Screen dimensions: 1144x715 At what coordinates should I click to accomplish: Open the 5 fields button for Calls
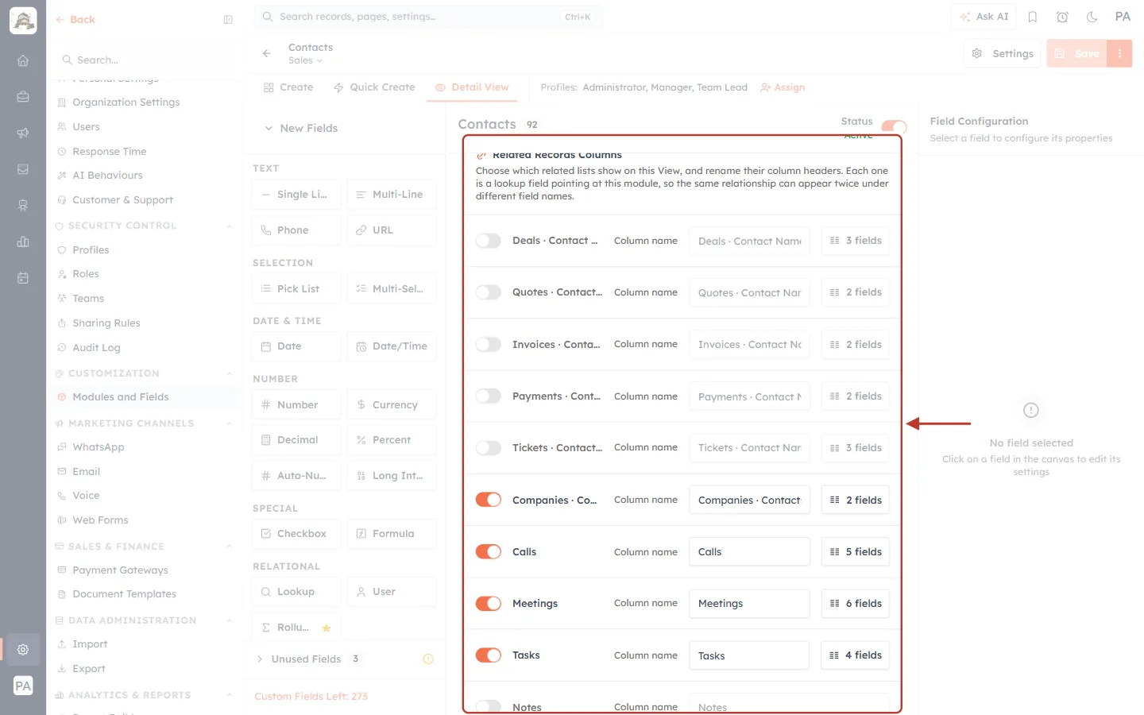pos(855,551)
